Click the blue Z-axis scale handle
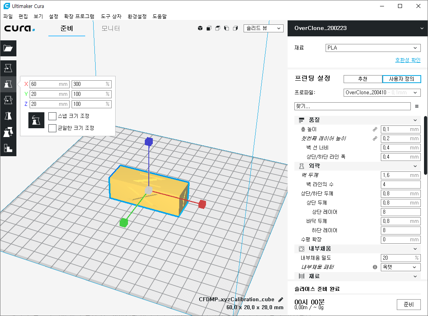This screenshot has height=316, width=428. (149, 141)
